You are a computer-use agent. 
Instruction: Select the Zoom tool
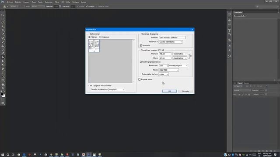click(3, 88)
